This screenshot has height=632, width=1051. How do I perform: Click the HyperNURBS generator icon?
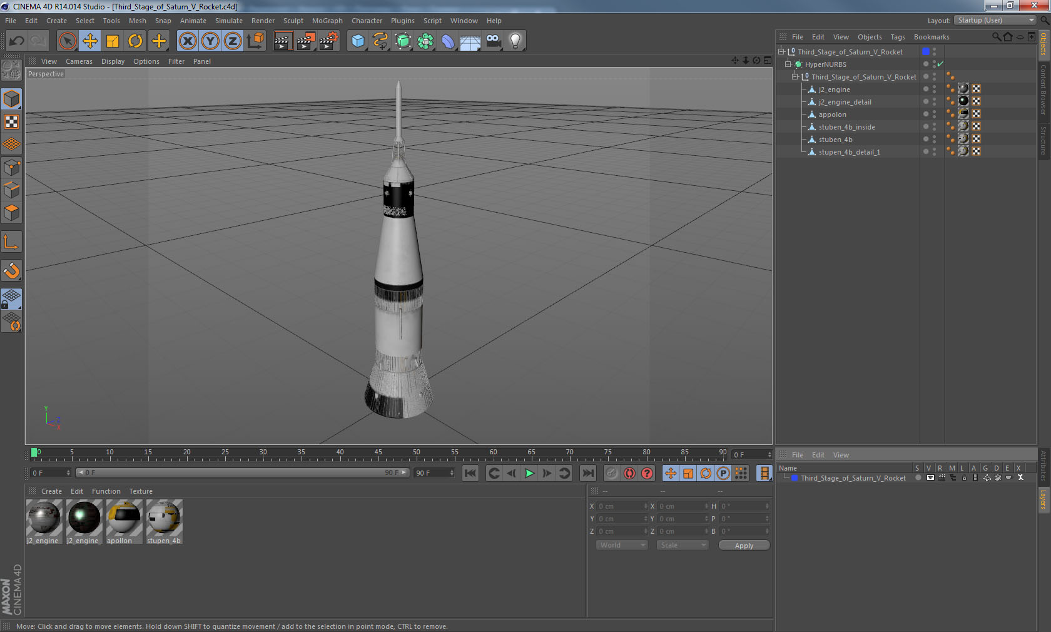point(403,41)
